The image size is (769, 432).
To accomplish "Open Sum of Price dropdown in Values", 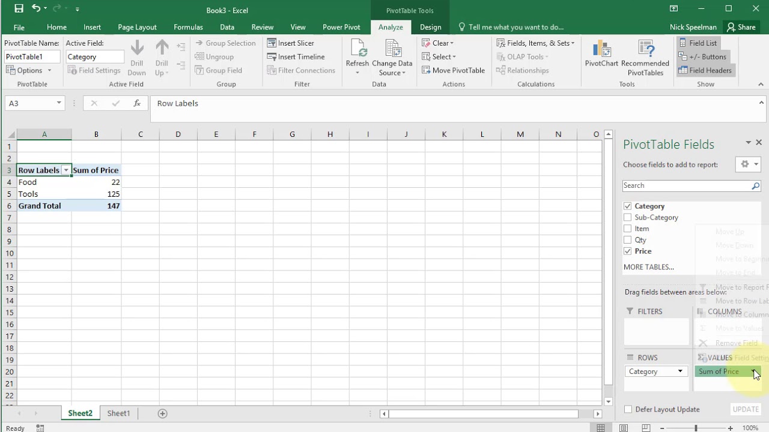I will point(755,371).
